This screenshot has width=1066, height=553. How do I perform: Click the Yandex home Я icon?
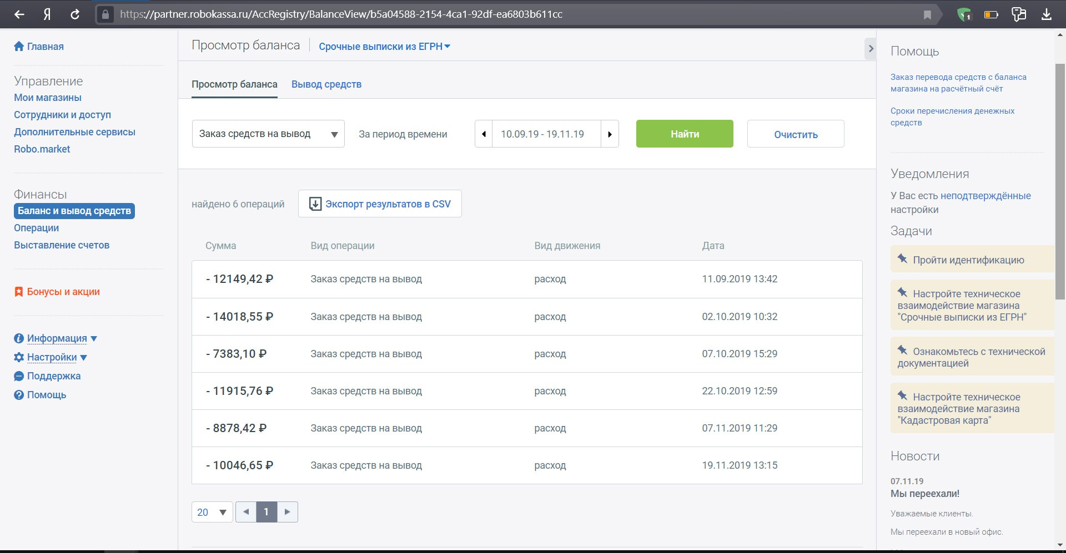47,14
